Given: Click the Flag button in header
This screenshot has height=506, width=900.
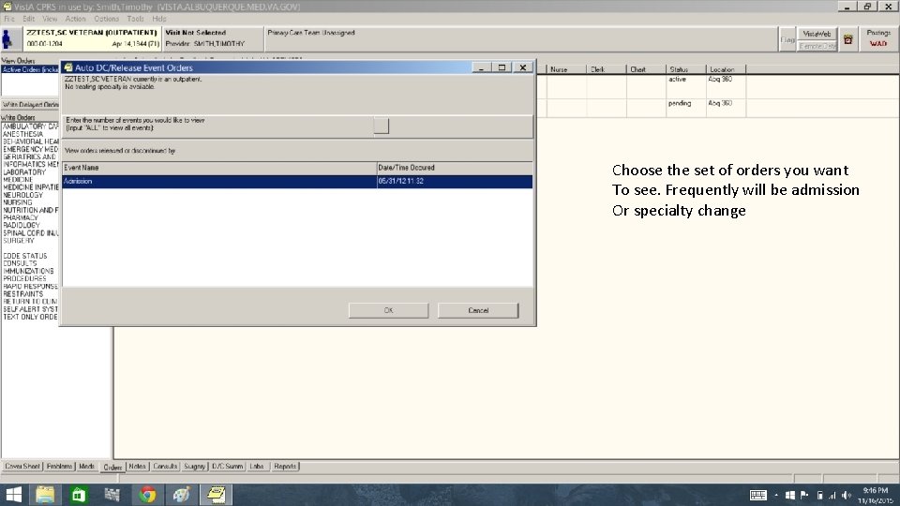Looking at the screenshot, I should 787,39.
